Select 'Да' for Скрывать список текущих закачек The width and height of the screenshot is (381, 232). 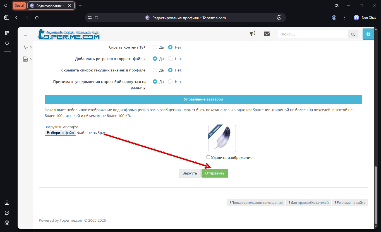(155, 70)
